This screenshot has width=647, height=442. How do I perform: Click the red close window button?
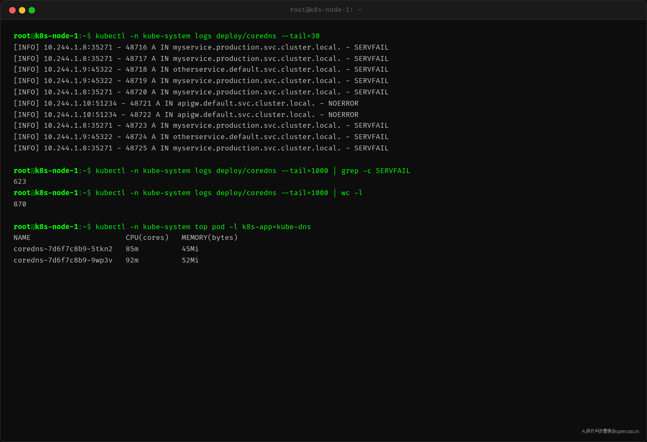12,10
